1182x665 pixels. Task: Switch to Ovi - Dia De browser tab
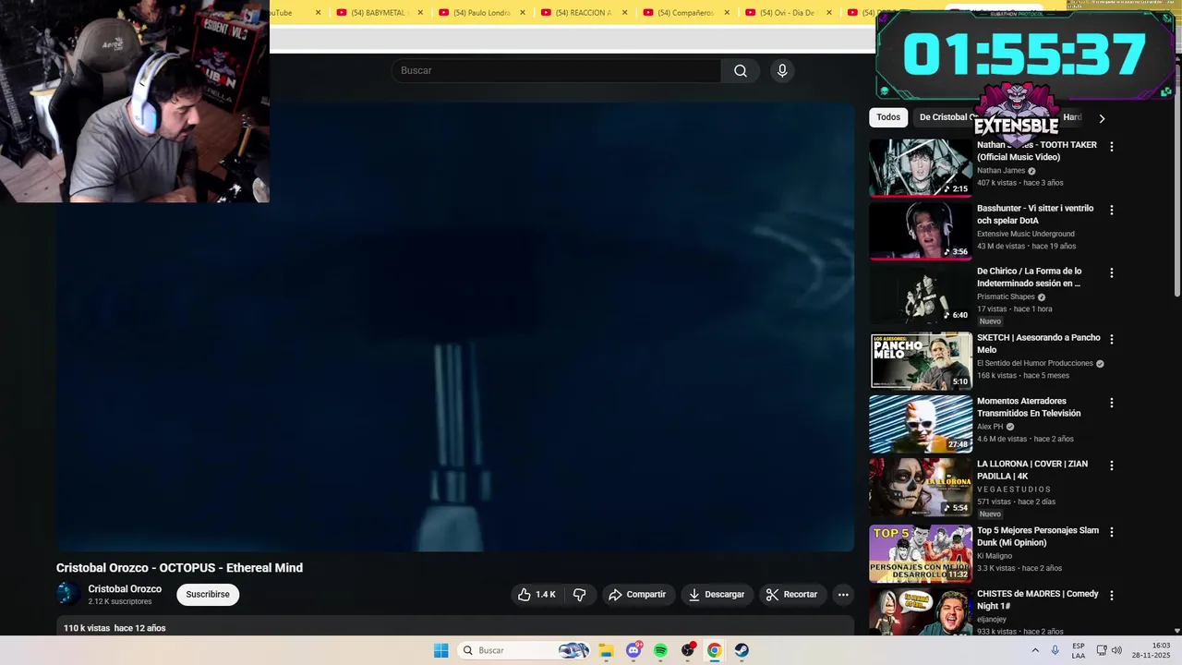(x=787, y=13)
